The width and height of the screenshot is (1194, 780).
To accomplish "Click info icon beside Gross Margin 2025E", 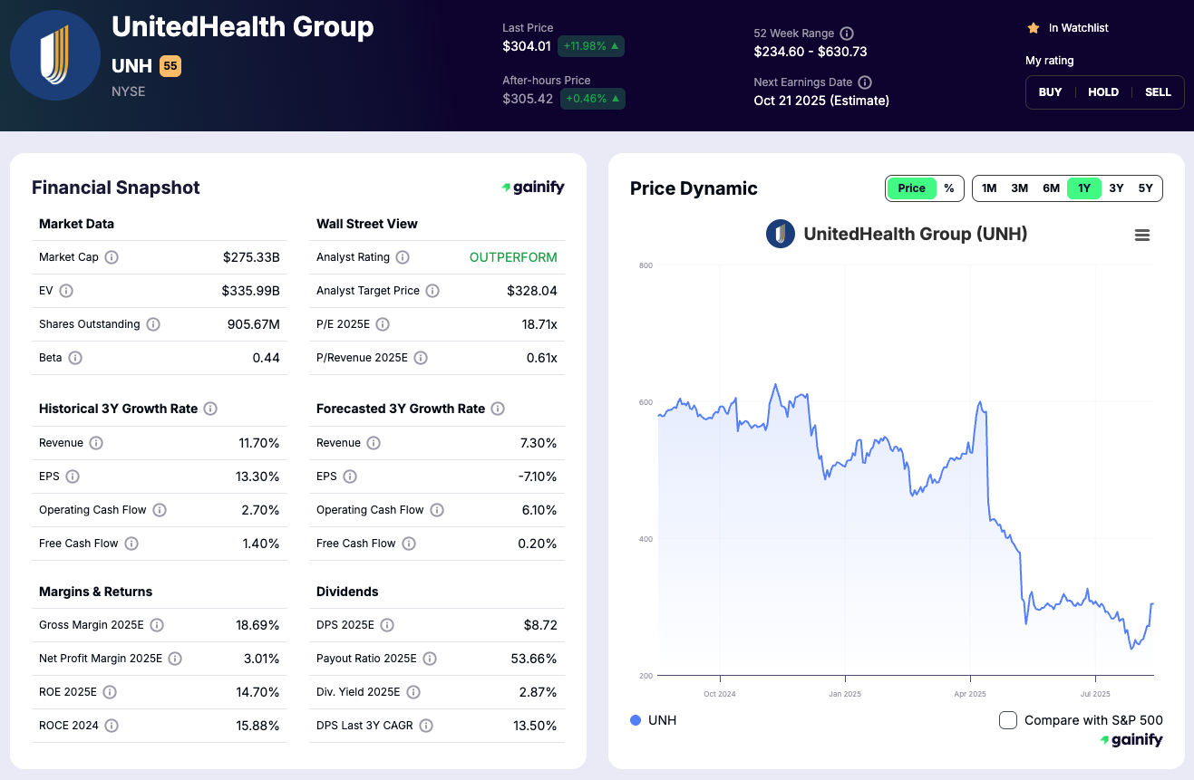I will coord(157,625).
